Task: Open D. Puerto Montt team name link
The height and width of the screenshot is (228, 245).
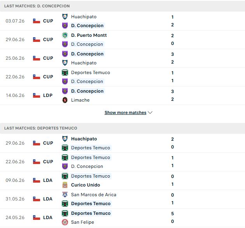Action: pyautogui.click(x=89, y=35)
